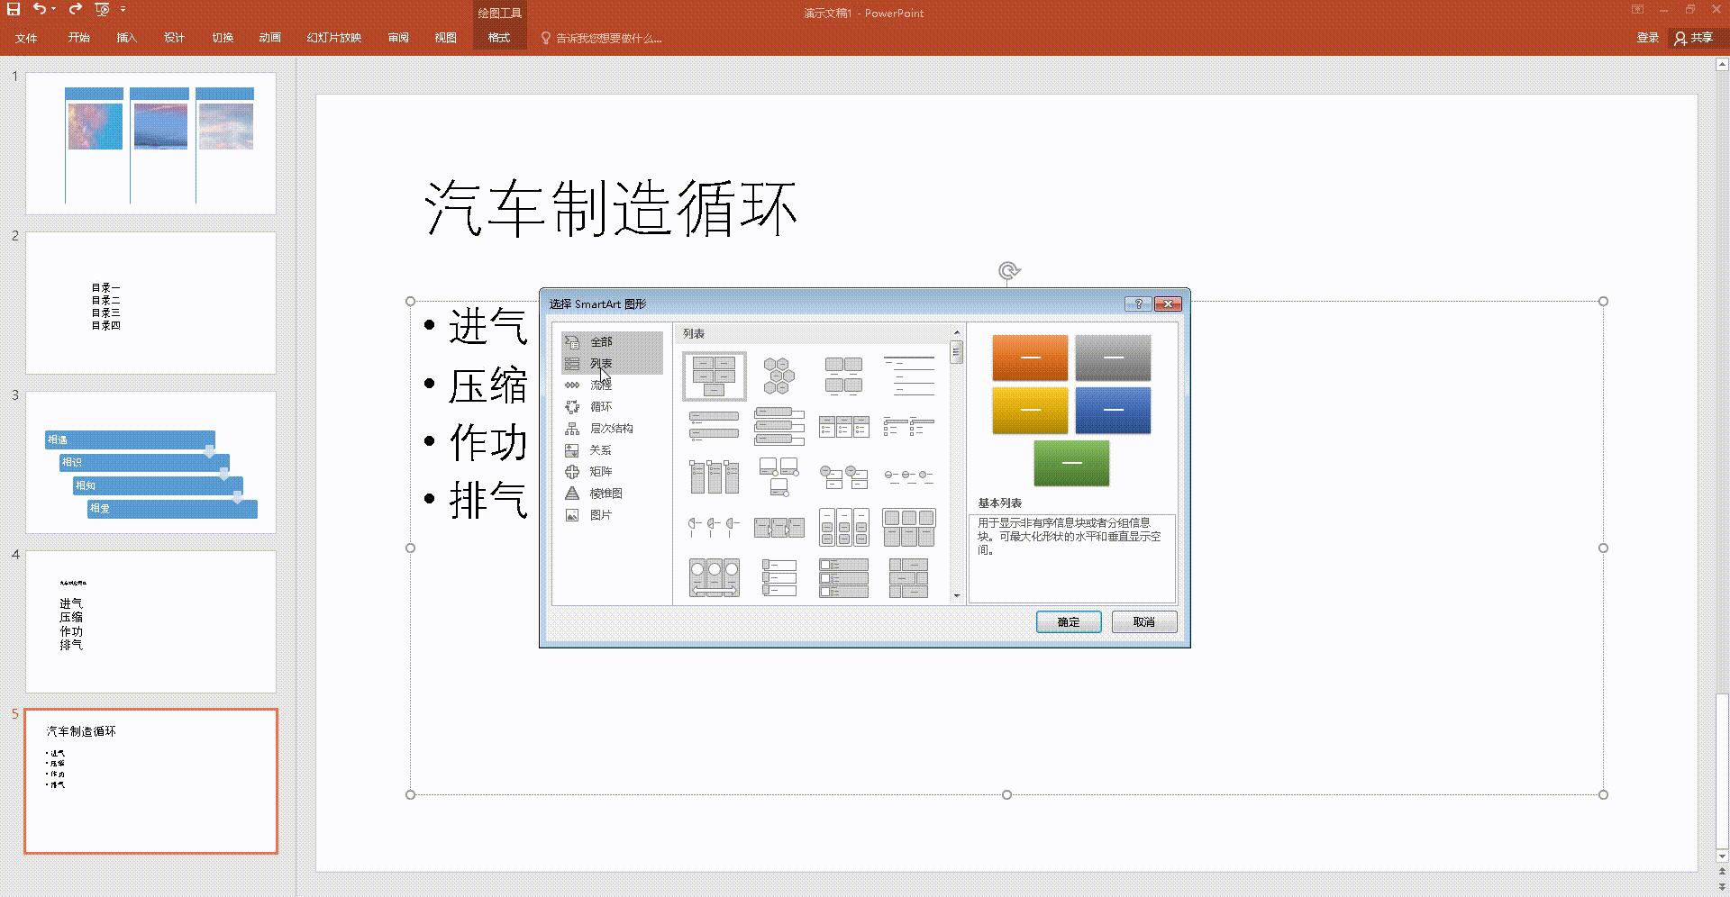Select the 图片 SmartArt category
1730x897 pixels.
pyautogui.click(x=599, y=514)
